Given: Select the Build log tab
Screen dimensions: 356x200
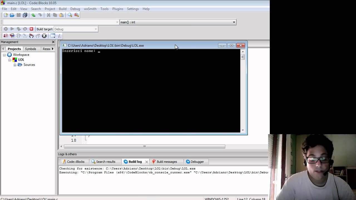Looking at the screenshot, I should point(135,162).
